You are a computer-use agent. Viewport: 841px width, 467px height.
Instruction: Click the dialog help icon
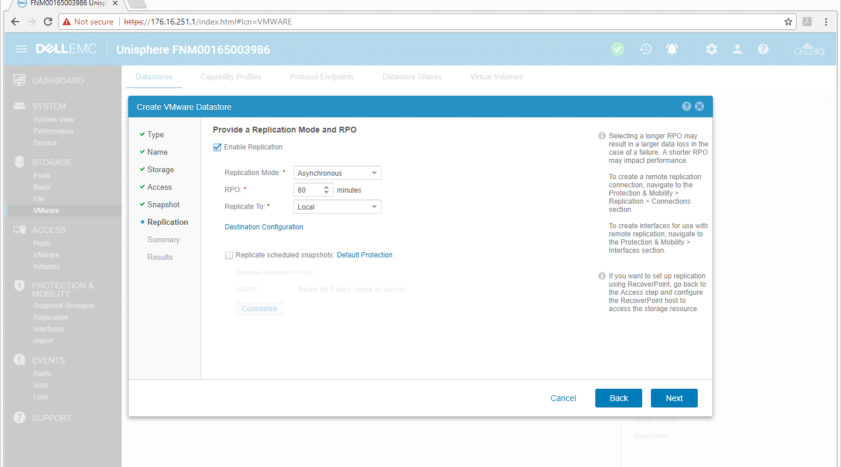pos(687,106)
